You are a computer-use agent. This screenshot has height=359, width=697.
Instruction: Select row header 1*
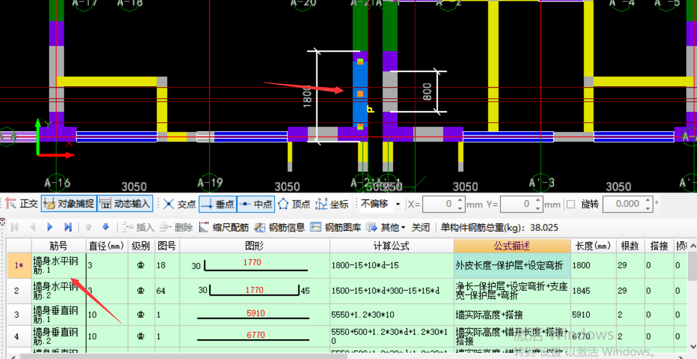pos(19,266)
